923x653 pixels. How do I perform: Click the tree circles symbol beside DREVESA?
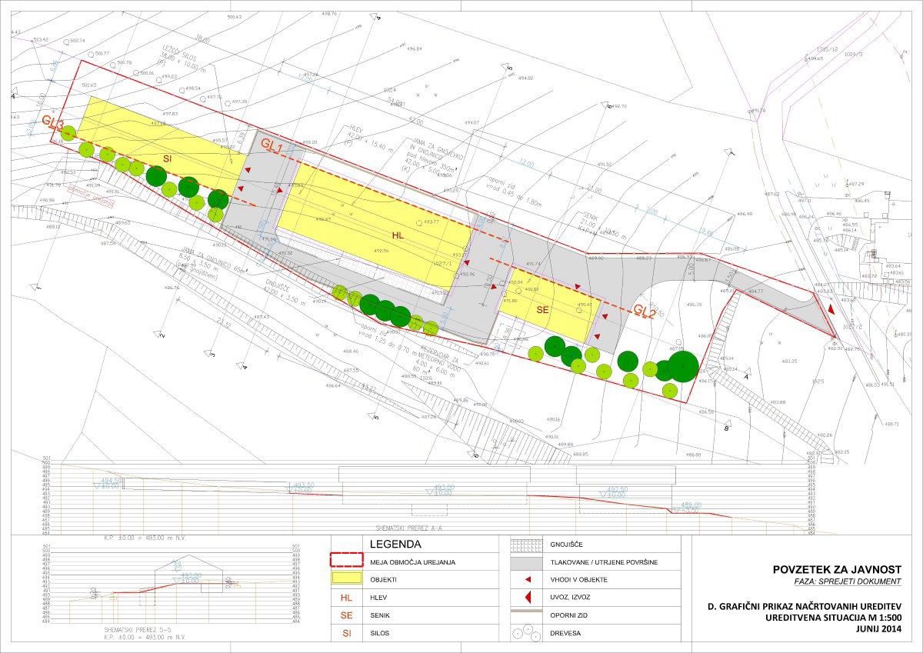click(x=528, y=634)
